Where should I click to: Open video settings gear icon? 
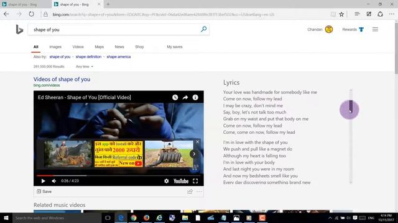[x=166, y=181]
